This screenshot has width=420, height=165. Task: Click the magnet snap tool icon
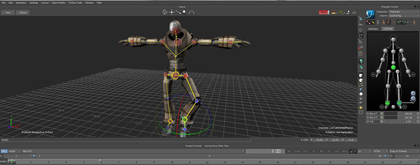click(x=361, y=47)
